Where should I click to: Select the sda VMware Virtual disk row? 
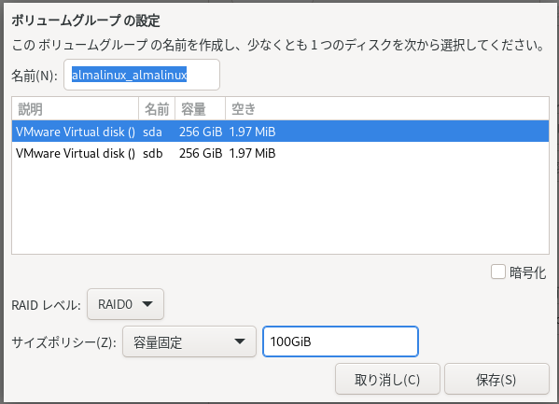point(280,132)
